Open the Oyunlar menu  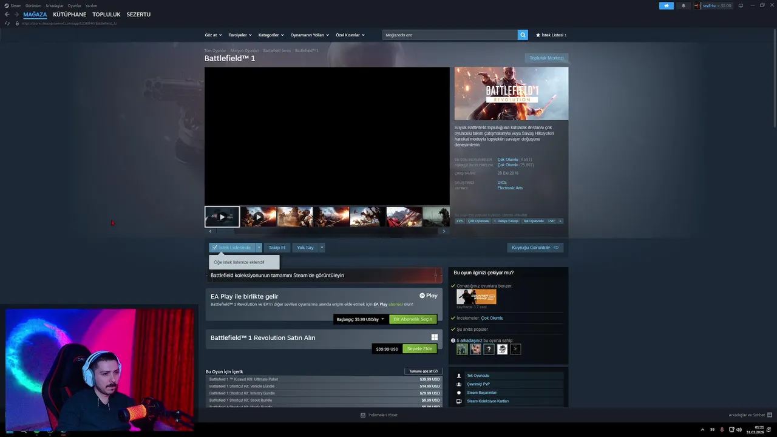coord(74,5)
